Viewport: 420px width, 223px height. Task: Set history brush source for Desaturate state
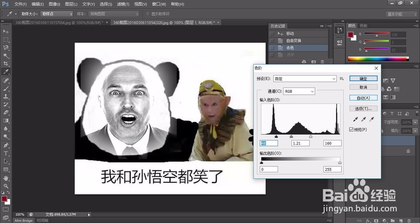(272, 48)
